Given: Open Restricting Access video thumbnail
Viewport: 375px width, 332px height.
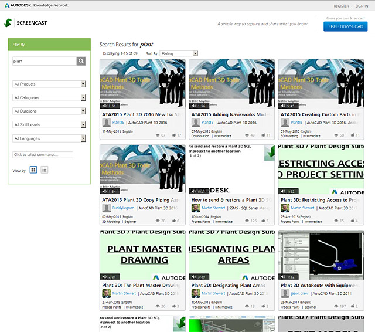Looking at the screenshot, I should point(321,170).
